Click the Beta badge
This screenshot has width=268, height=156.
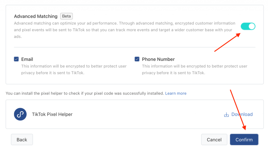66,16
